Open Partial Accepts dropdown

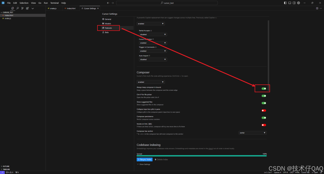point(153,34)
